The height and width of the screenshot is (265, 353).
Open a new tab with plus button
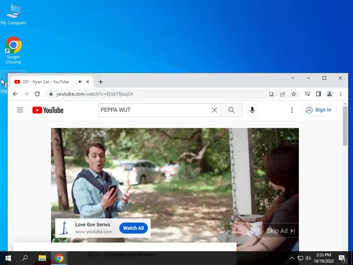101,82
